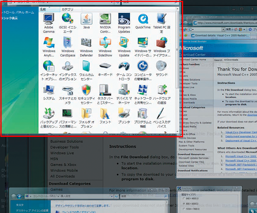Click the Google toolbar bookmark star icon
The image size is (257, 213).
tap(250, 29)
